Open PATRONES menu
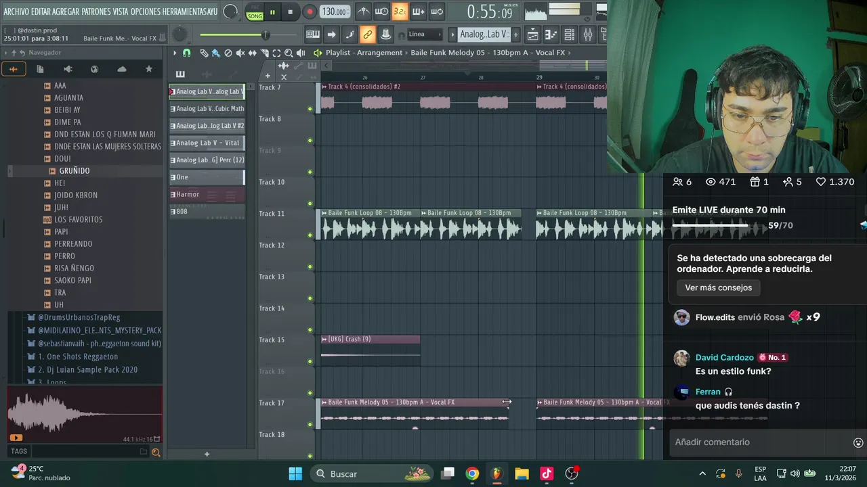 click(97, 12)
